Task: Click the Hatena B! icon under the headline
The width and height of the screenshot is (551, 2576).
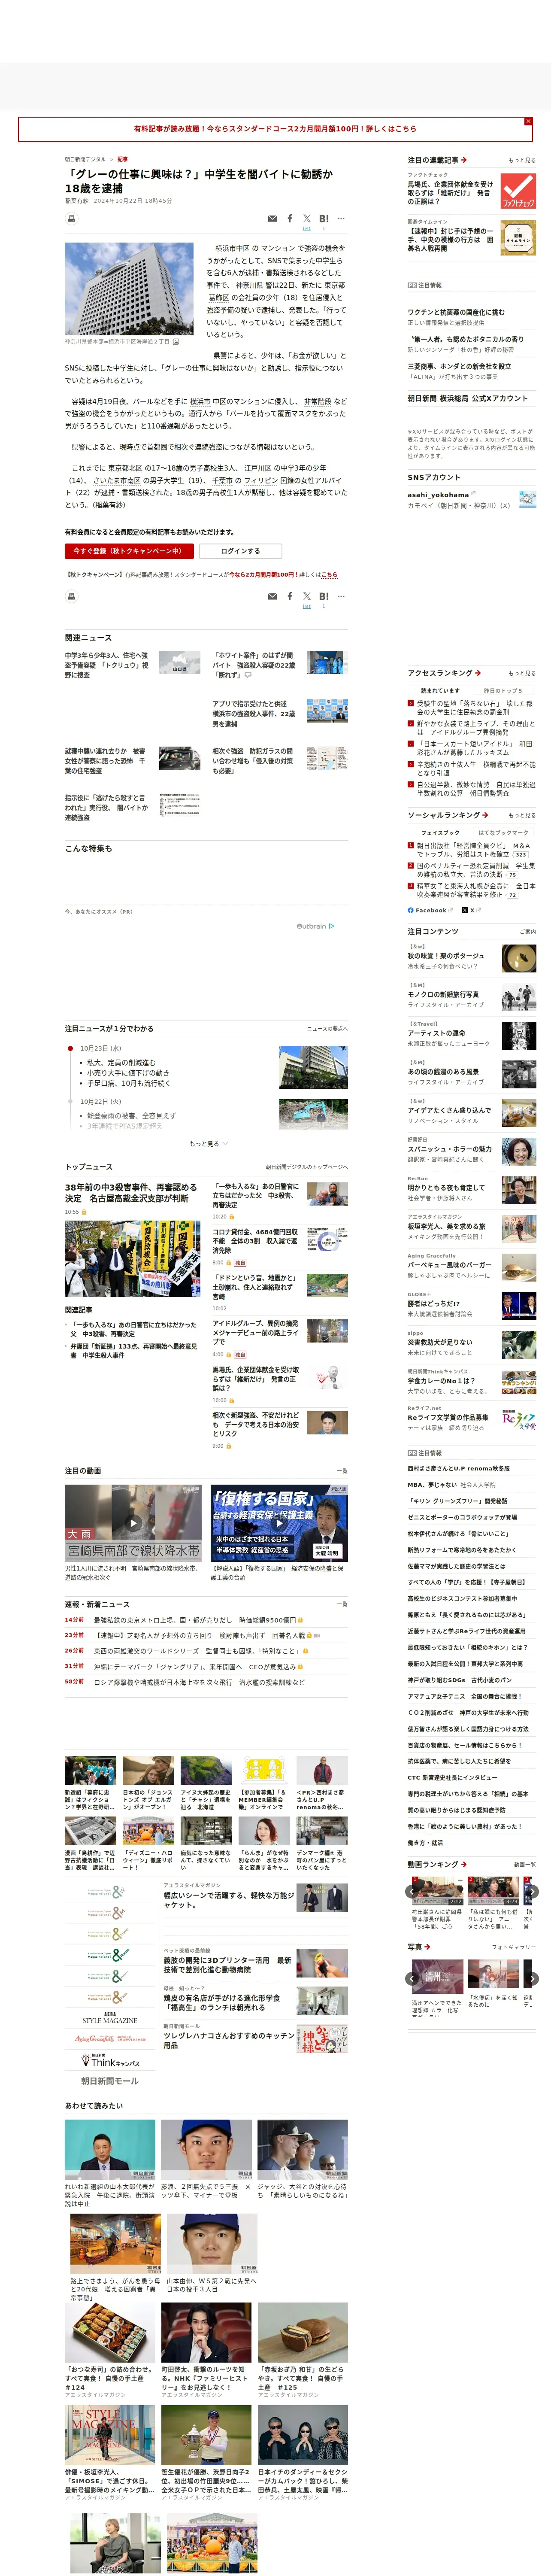Action: 323,219
